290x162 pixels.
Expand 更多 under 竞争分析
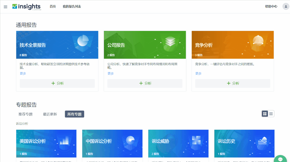[198, 73]
